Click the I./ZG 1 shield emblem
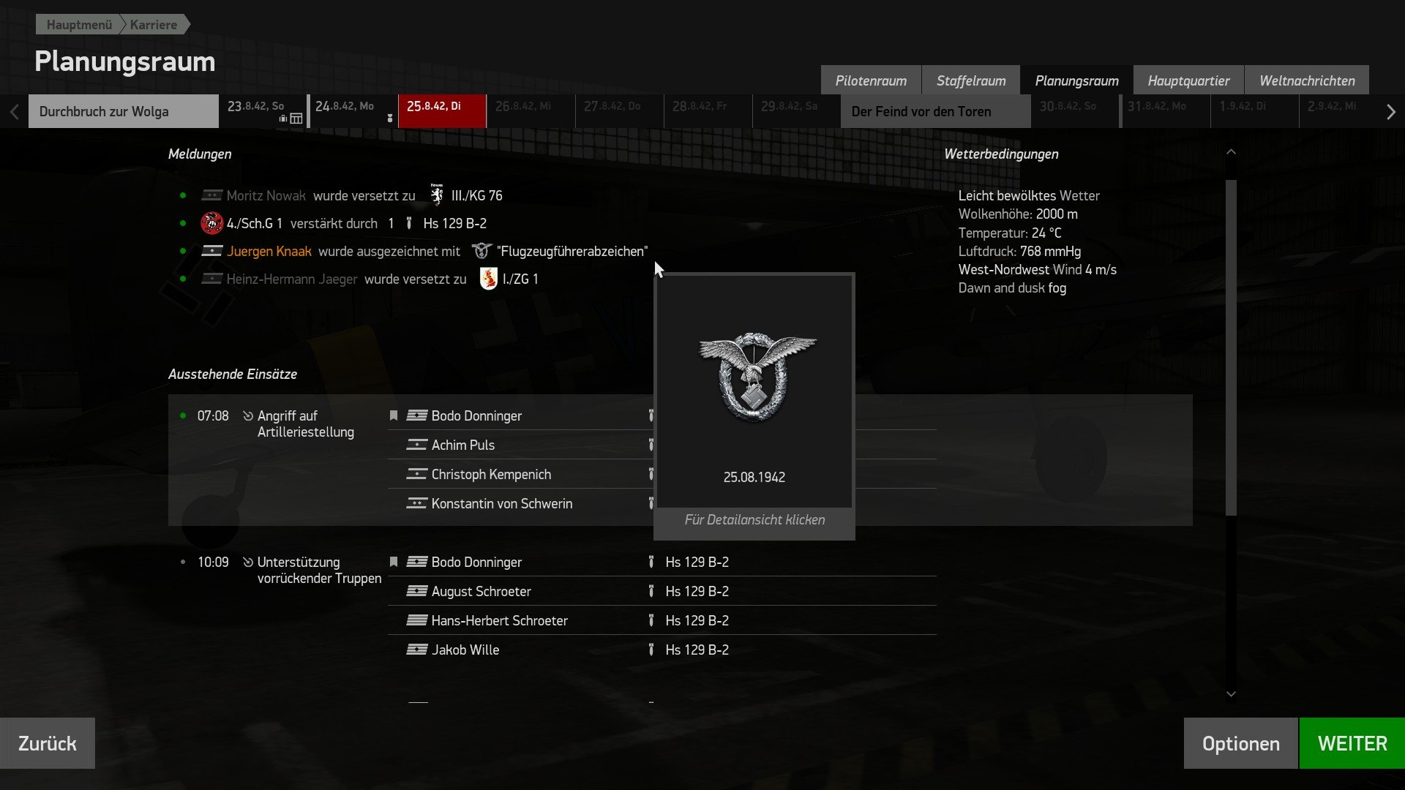 pyautogui.click(x=488, y=279)
